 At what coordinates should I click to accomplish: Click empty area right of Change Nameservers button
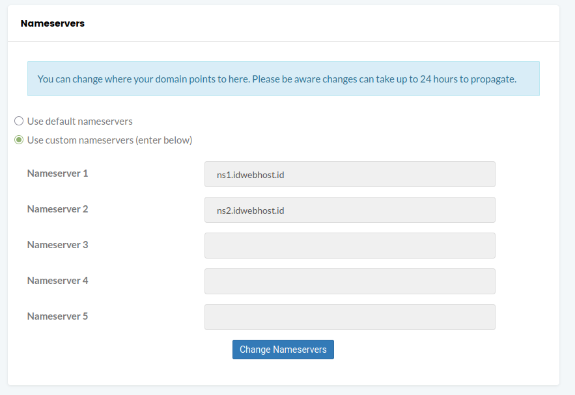[x=443, y=350]
